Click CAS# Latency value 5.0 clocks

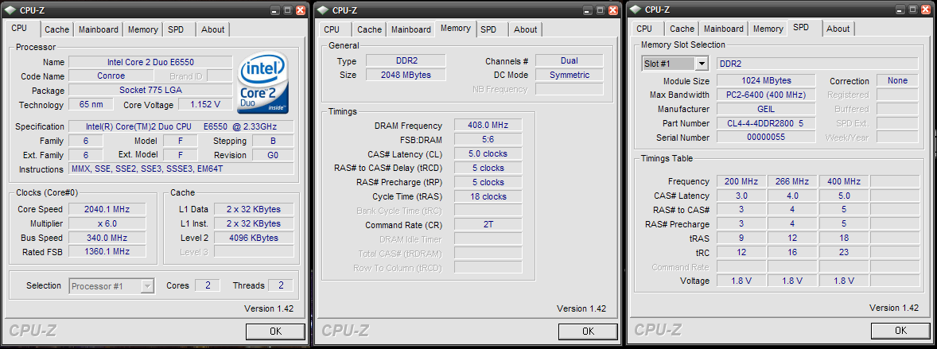488,153
